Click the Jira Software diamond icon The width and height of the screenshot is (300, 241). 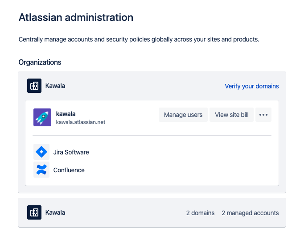click(x=41, y=152)
